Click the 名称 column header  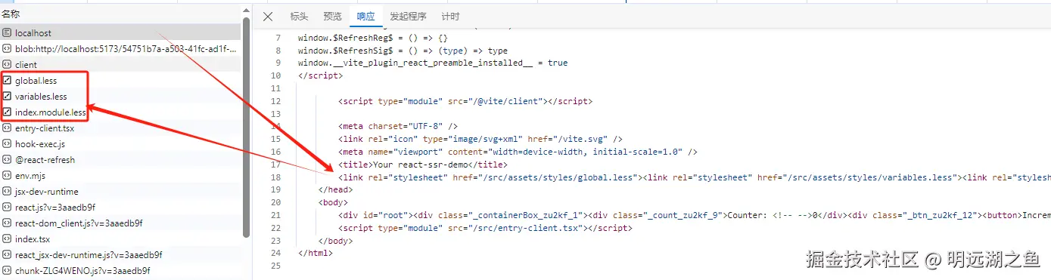pyautogui.click(x=11, y=14)
